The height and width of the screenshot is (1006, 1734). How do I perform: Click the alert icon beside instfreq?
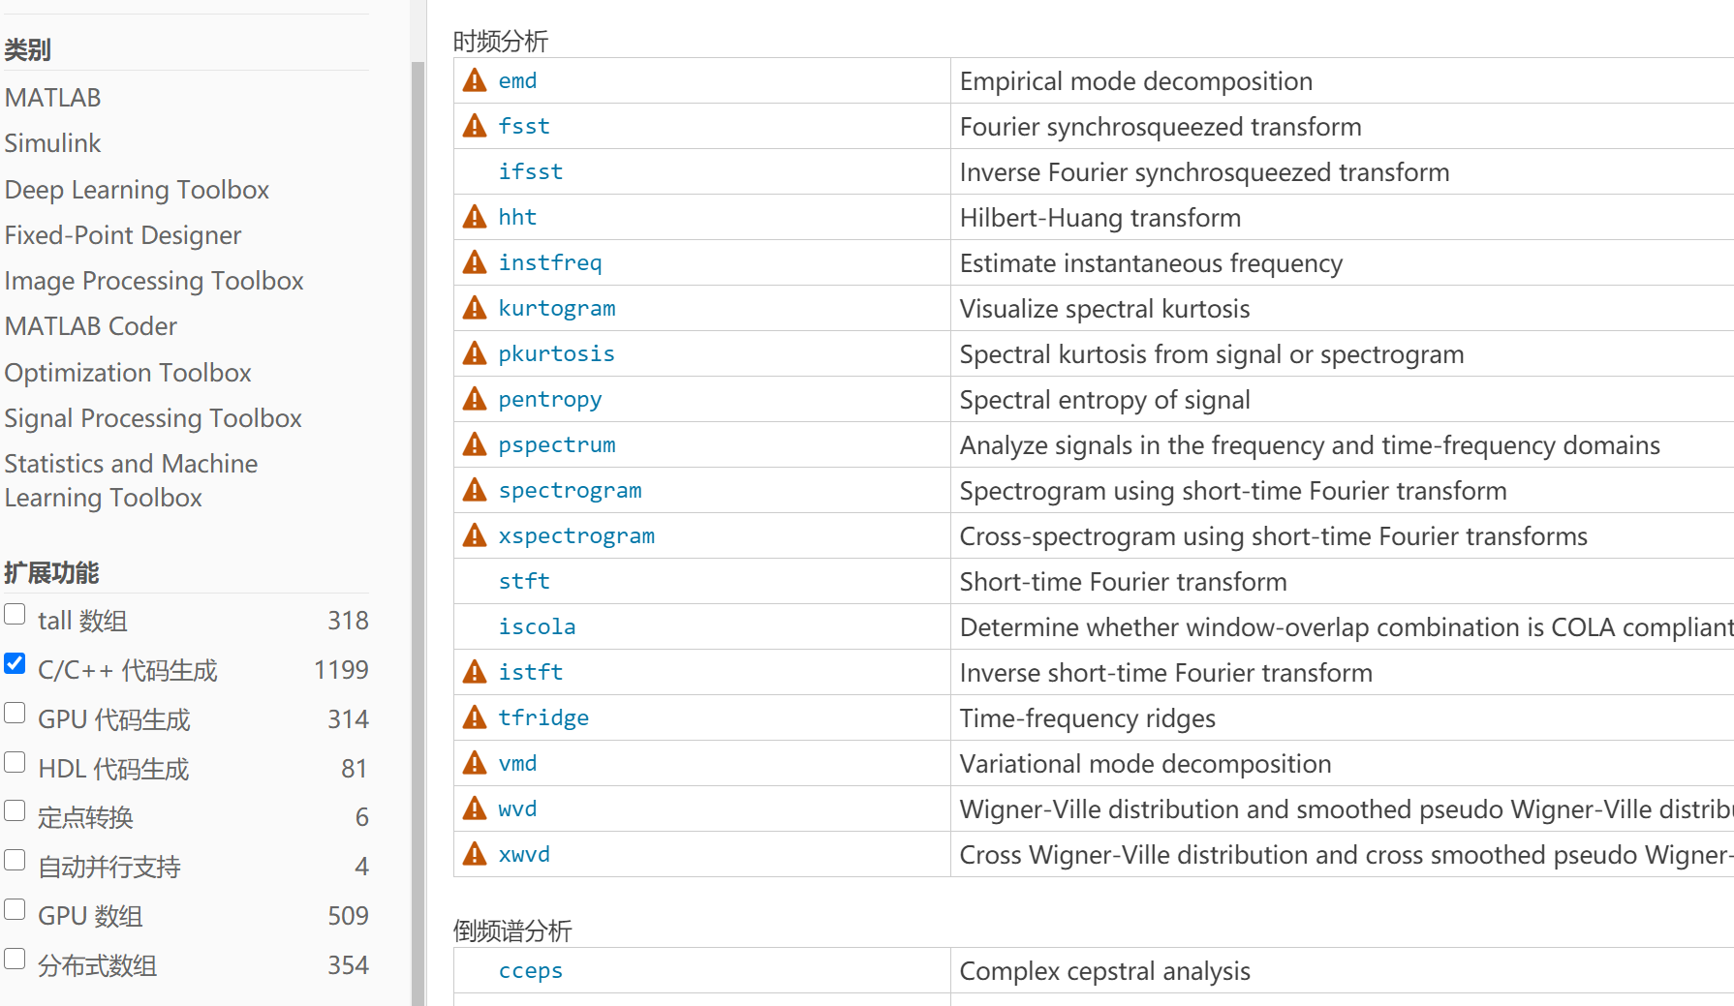tap(474, 262)
